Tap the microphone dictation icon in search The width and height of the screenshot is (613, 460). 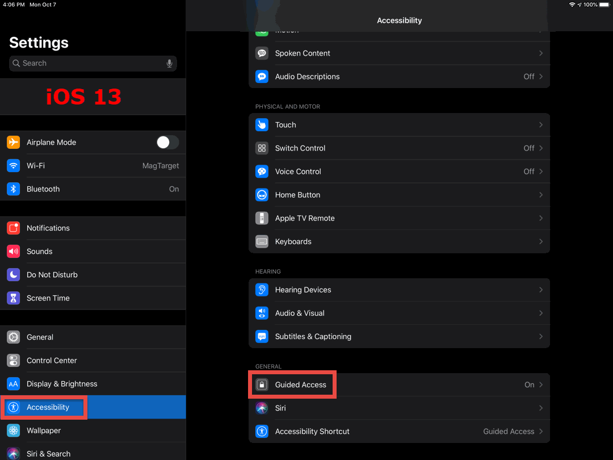coord(169,64)
